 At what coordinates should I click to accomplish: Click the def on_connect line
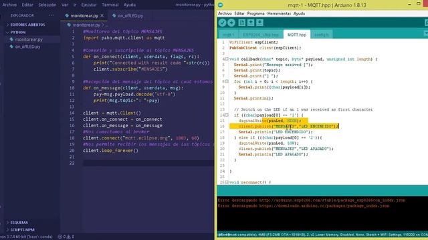[x=141, y=57]
